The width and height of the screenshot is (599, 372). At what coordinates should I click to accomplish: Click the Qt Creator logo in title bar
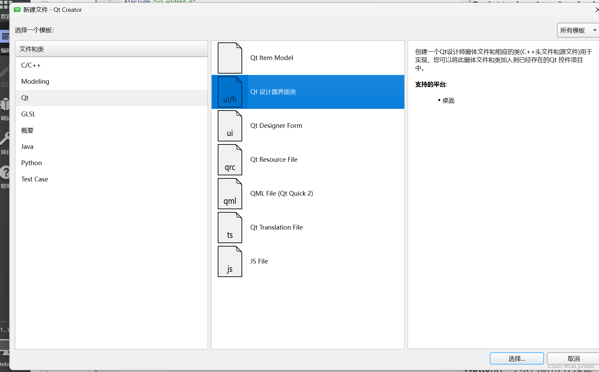tap(17, 10)
